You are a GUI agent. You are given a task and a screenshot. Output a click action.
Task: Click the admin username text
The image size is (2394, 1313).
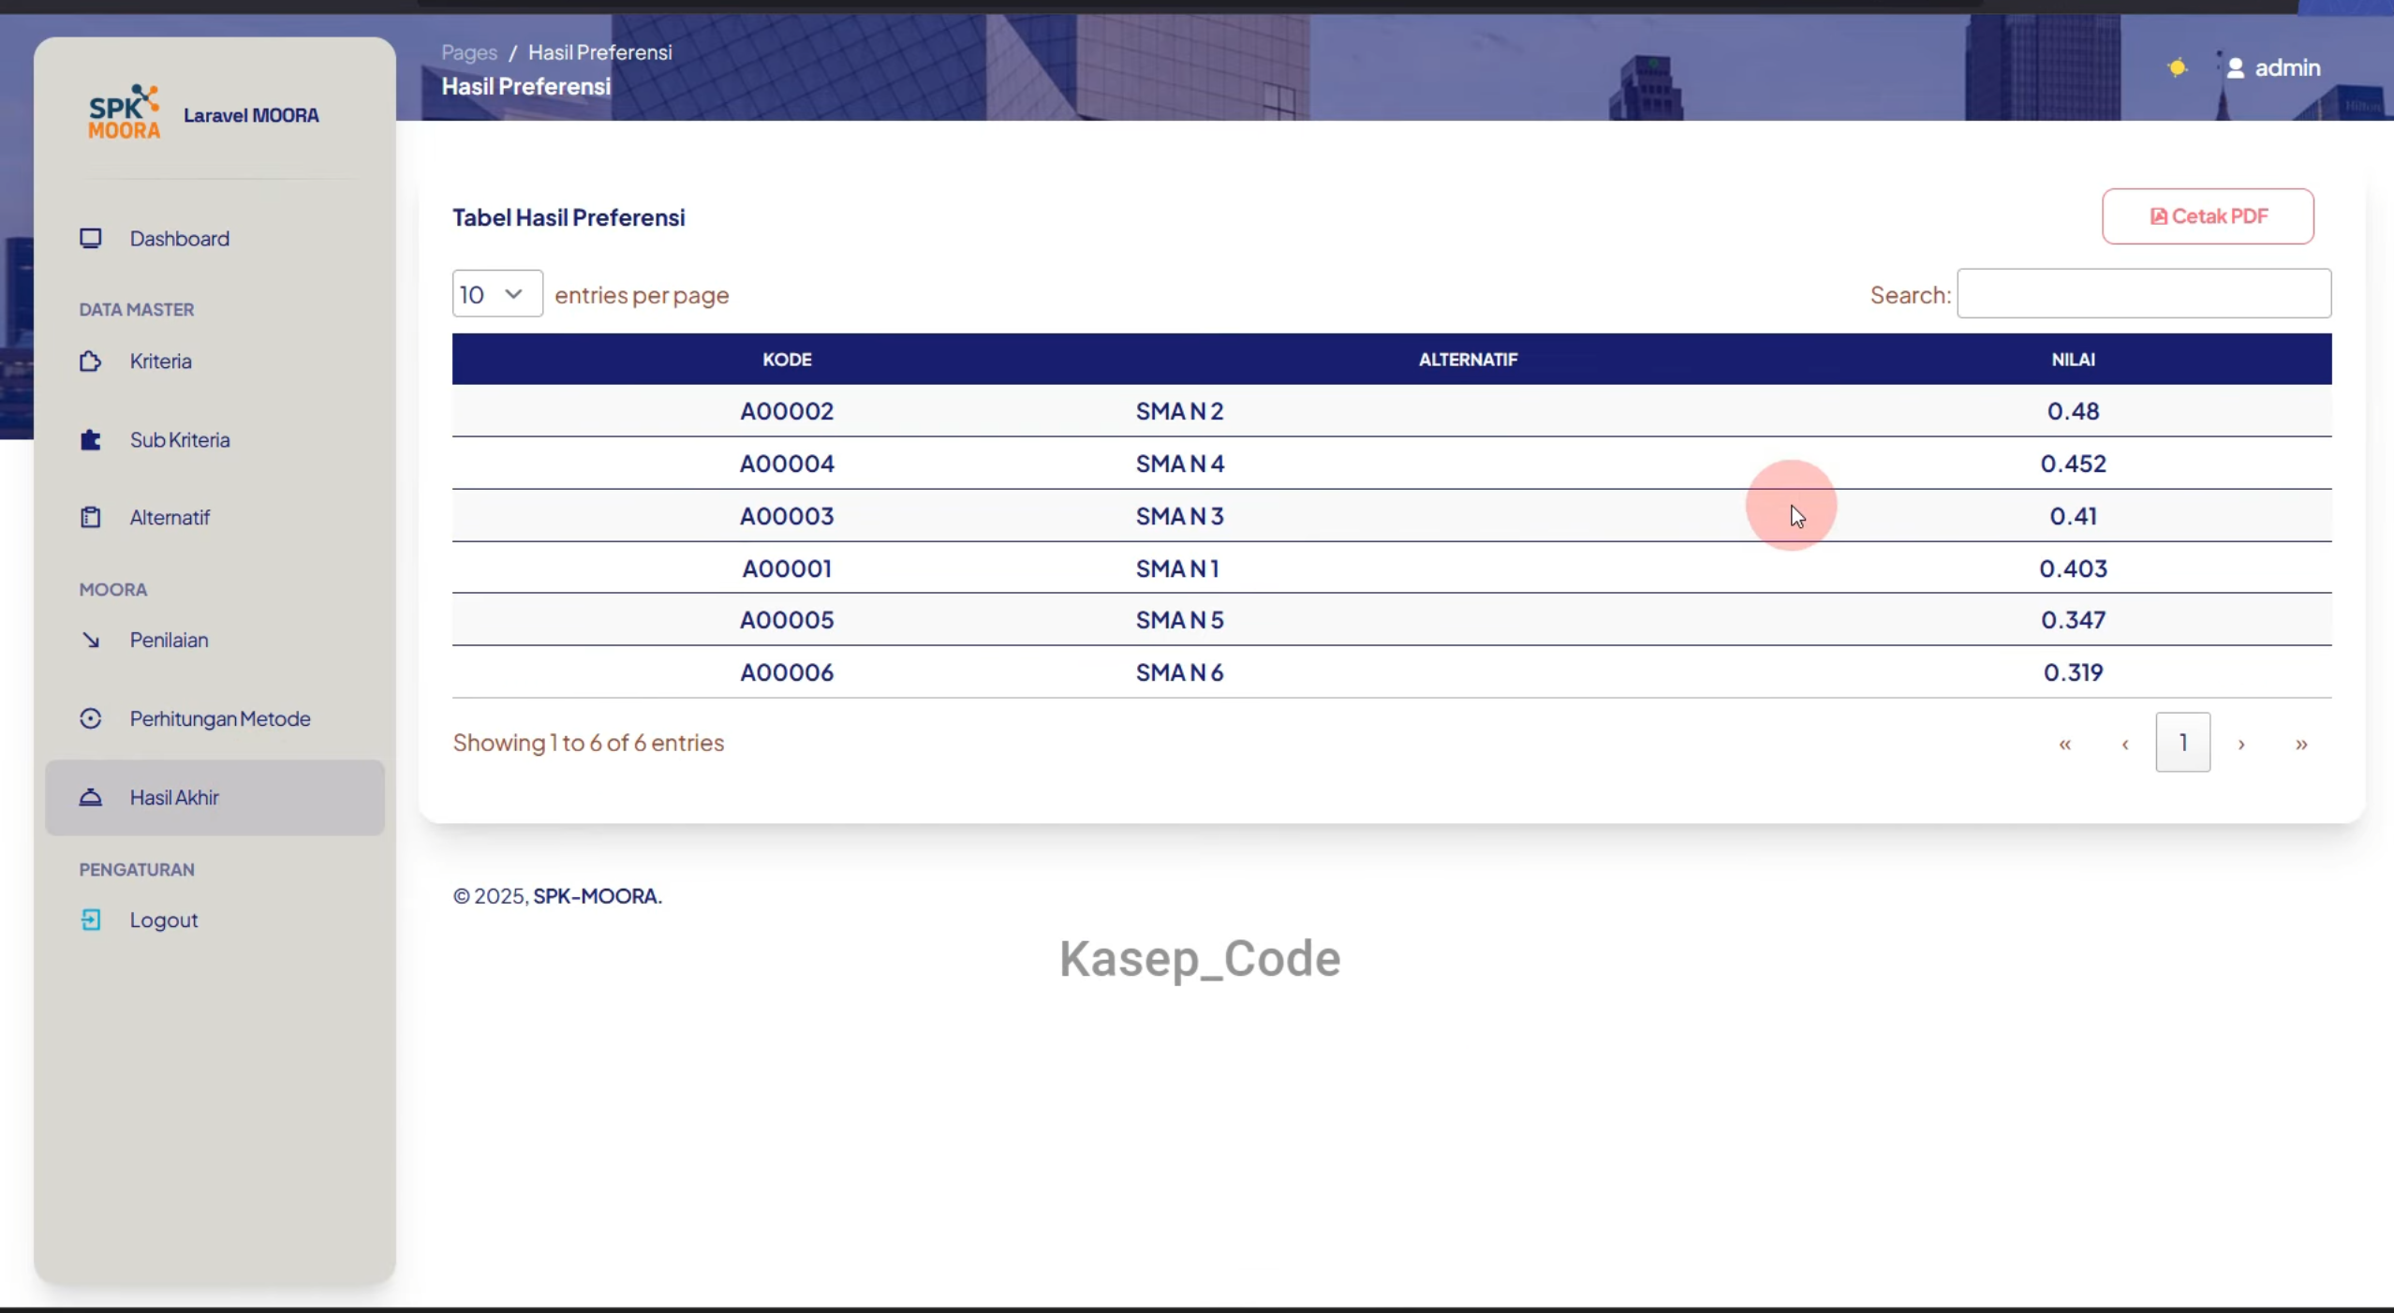2287,68
